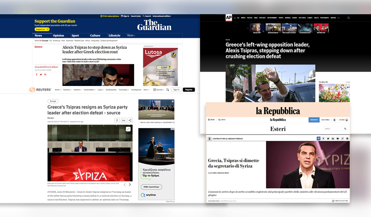Image resolution: width=371 pixels, height=217 pixels.
Task: Bookmark the Reuters article using the bookmark icon
Action: [x=117, y=120]
